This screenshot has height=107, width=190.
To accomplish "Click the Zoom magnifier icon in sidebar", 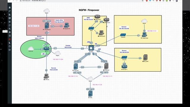I will pos(9,29).
